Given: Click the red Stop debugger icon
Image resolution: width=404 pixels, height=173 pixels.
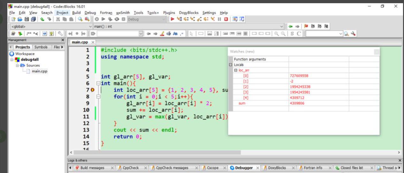Looking at the screenshot, I should [226, 19].
